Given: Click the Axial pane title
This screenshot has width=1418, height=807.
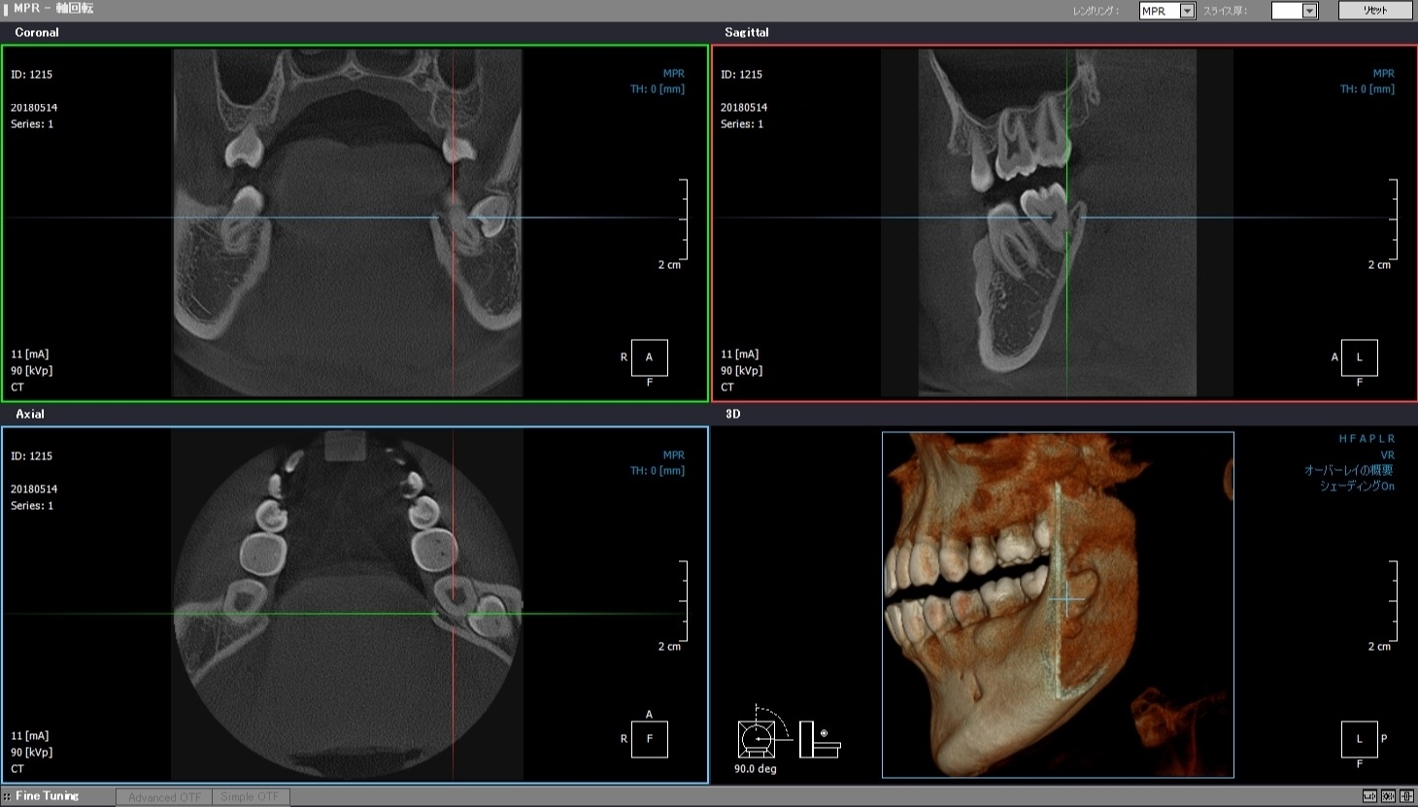Looking at the screenshot, I should [x=30, y=414].
